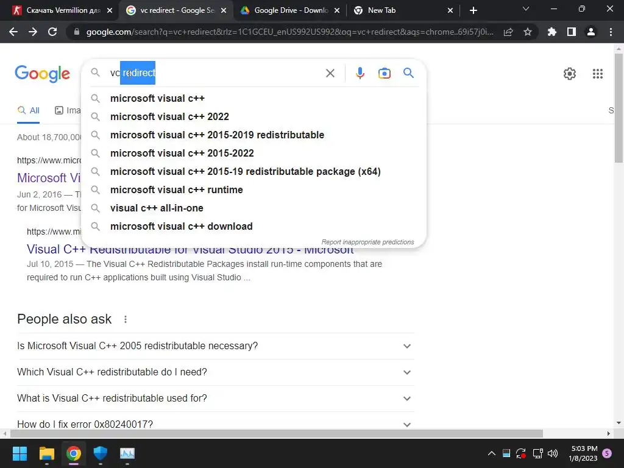Switch to the vc redirect Google Search tab
The image size is (624, 468).
tap(175, 10)
